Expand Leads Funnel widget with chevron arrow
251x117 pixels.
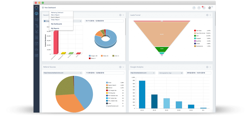[210, 15]
